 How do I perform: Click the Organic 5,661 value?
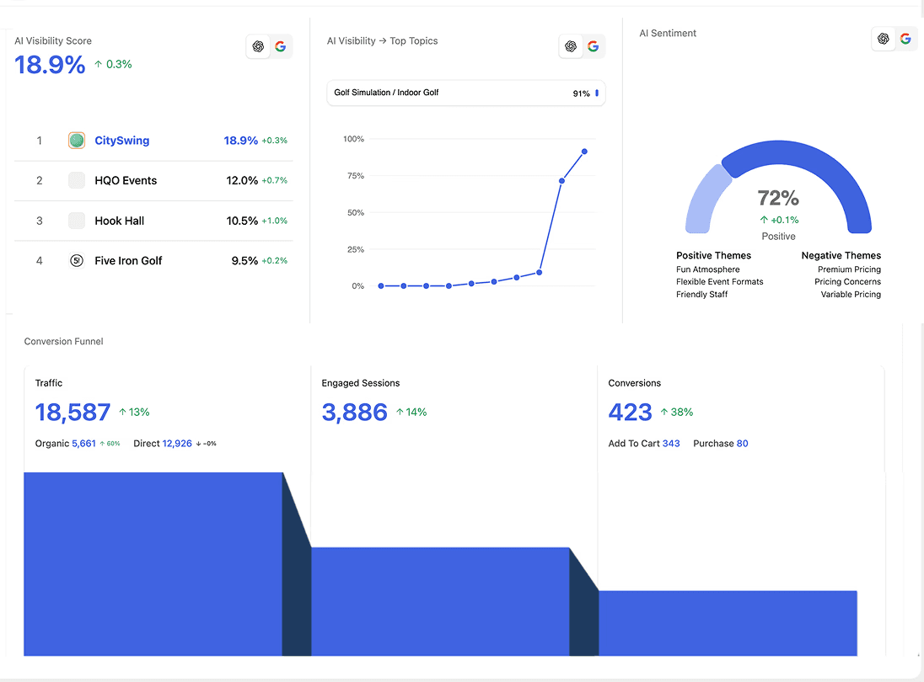point(83,444)
